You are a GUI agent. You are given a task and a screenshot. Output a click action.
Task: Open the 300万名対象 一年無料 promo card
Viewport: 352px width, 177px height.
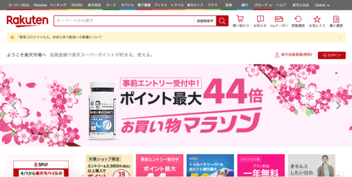coord(261,166)
